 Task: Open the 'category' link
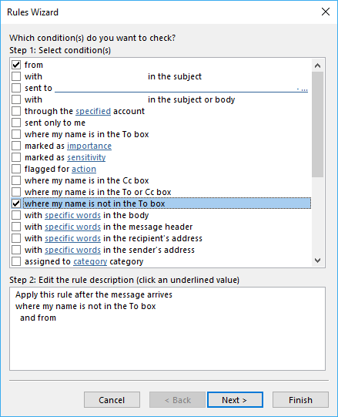pyautogui.click(x=90, y=262)
